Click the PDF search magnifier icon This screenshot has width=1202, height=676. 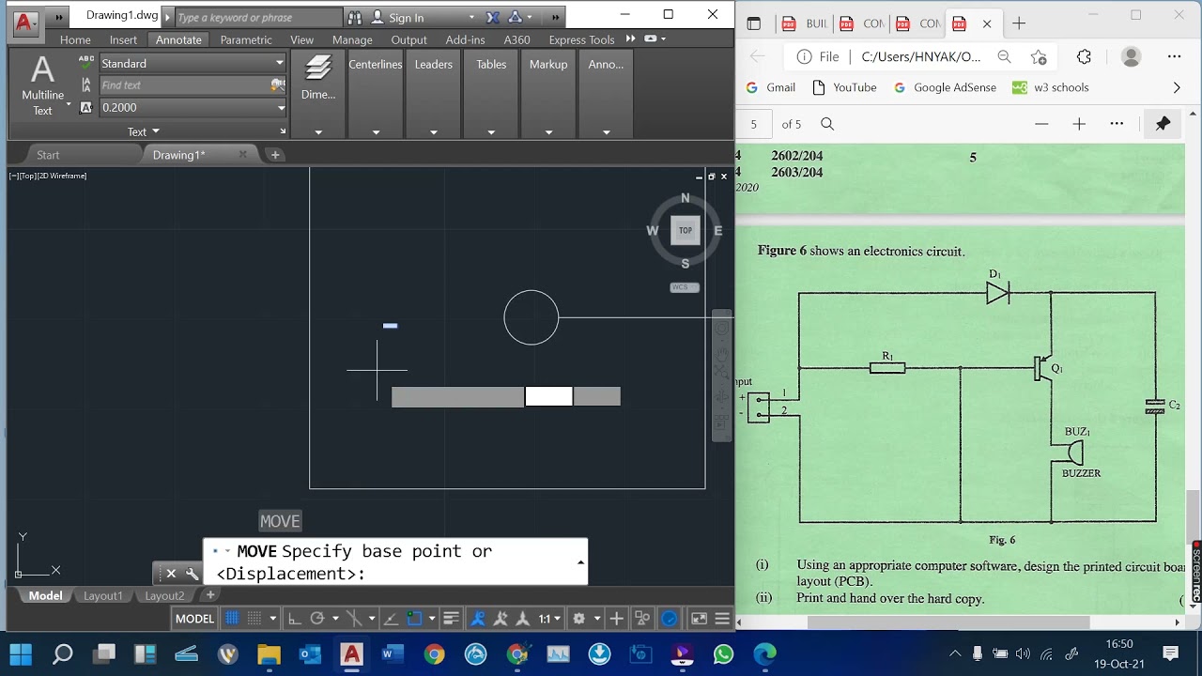827,124
